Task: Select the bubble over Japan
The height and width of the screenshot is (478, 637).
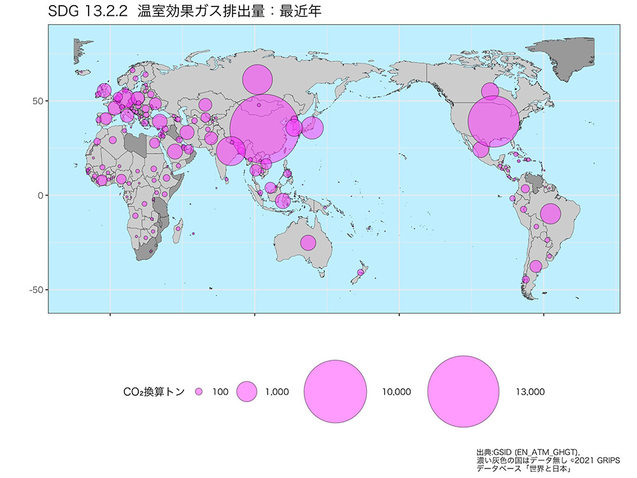Action: pos(312,127)
